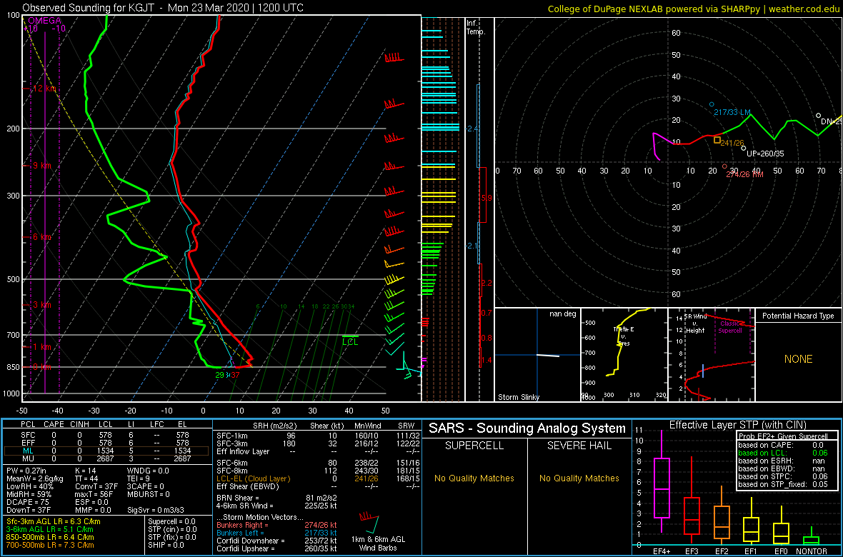Image resolution: width=843 pixels, height=557 pixels.
Task: Click the magenta EF4+ box plot
Action: [x=662, y=481]
